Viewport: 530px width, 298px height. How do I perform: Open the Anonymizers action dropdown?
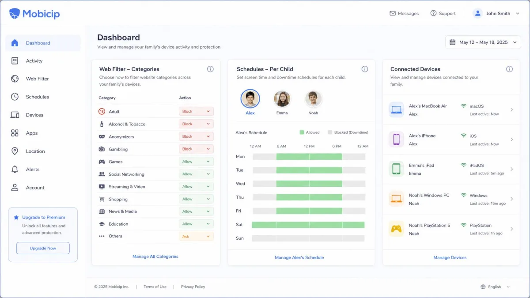pyautogui.click(x=196, y=136)
